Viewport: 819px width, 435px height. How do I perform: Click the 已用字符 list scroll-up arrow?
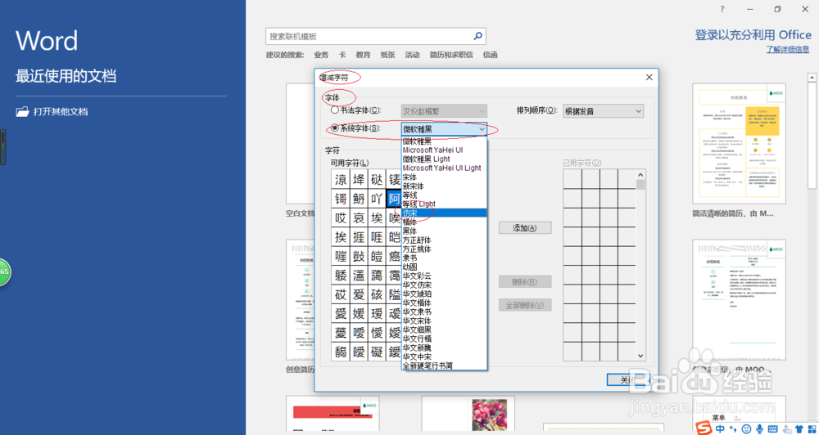point(641,175)
